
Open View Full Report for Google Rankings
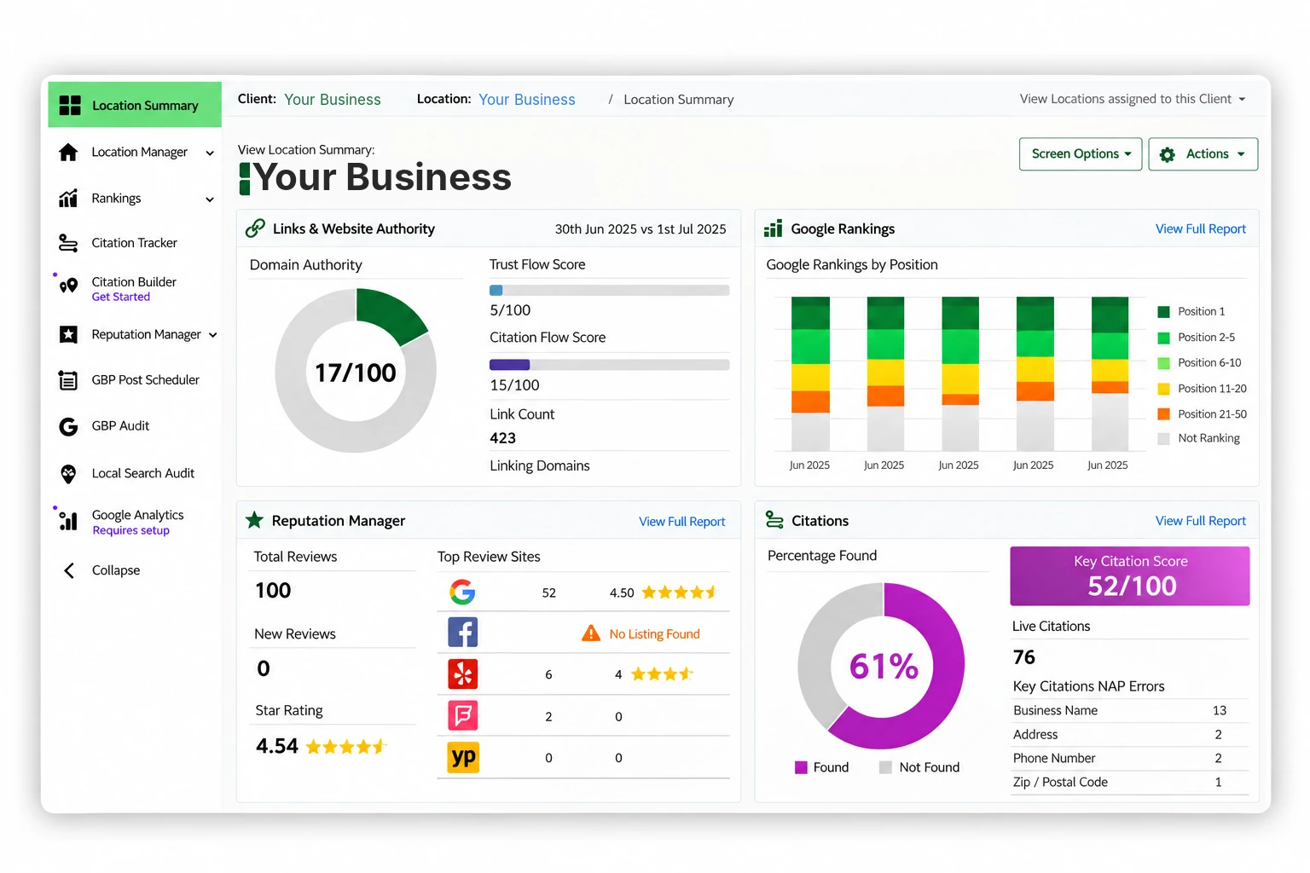tap(1201, 228)
